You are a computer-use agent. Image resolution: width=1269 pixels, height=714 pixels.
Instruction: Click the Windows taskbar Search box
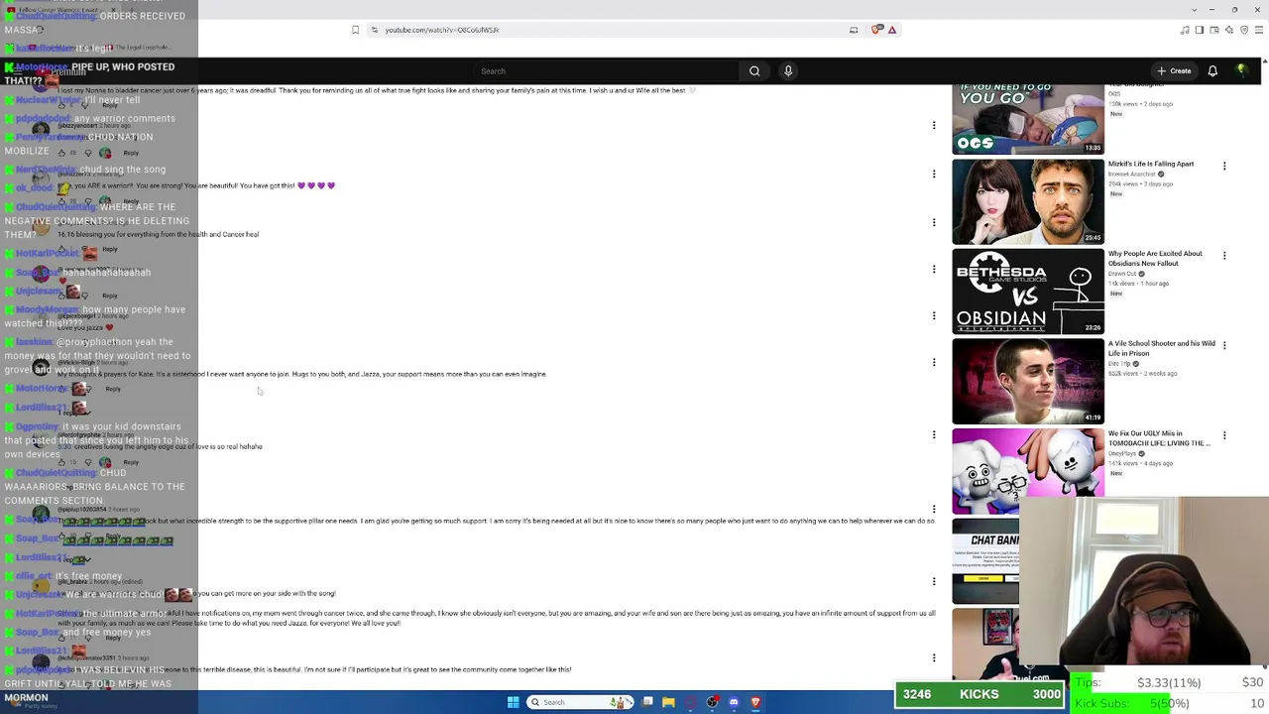point(581,702)
